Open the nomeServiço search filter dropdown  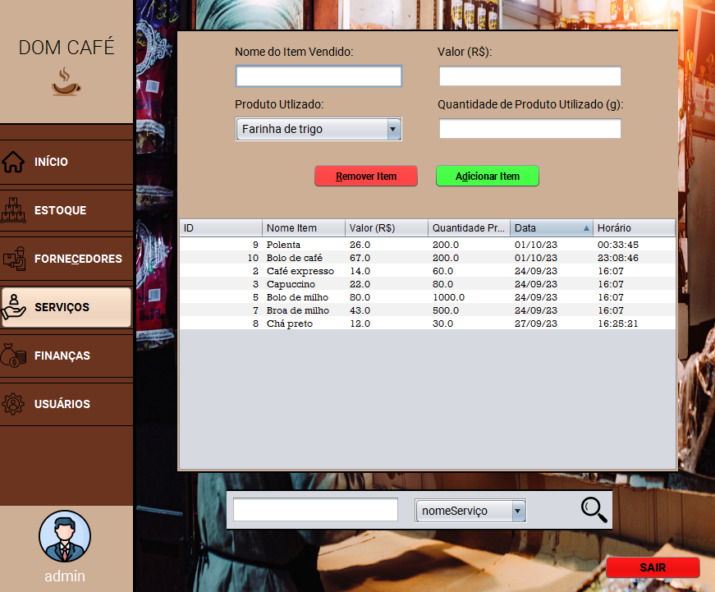click(470, 509)
